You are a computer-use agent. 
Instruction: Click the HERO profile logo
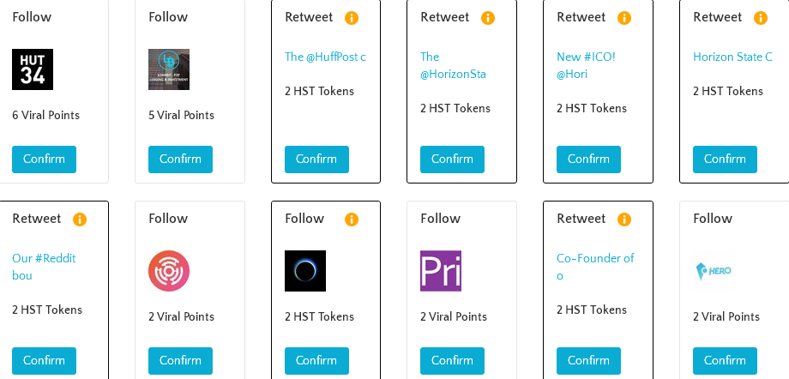pos(714,271)
